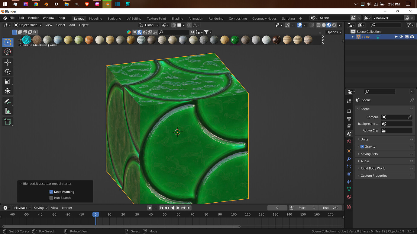417x234 pixels.
Task: Open the Playback popover in timeline
Action: tap(22, 208)
